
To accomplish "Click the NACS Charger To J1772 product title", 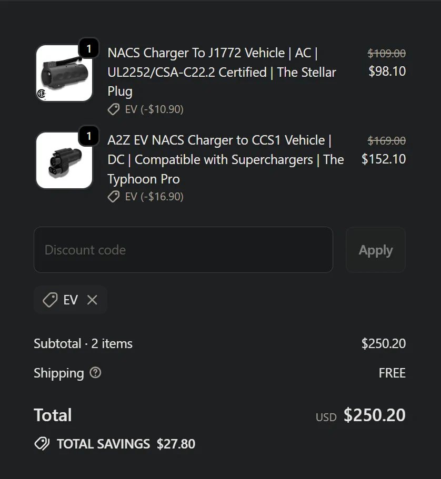I will (x=222, y=72).
